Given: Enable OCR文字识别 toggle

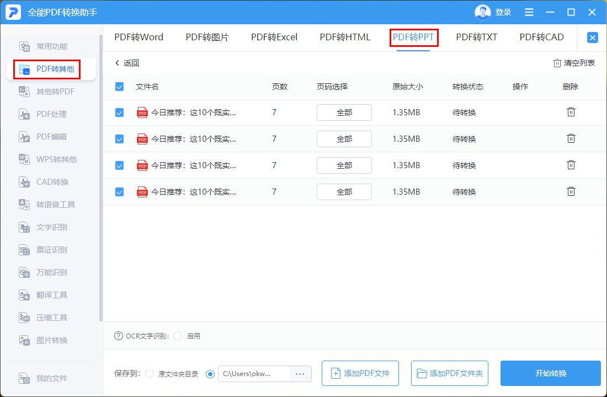Looking at the screenshot, I should (x=177, y=336).
